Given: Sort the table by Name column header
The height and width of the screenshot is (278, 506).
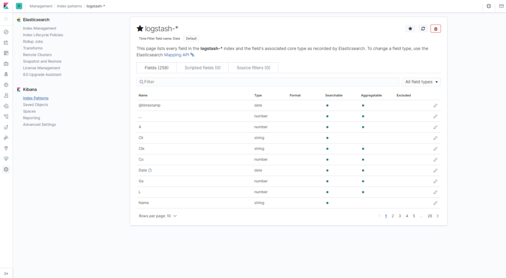Looking at the screenshot, I should click(143, 95).
